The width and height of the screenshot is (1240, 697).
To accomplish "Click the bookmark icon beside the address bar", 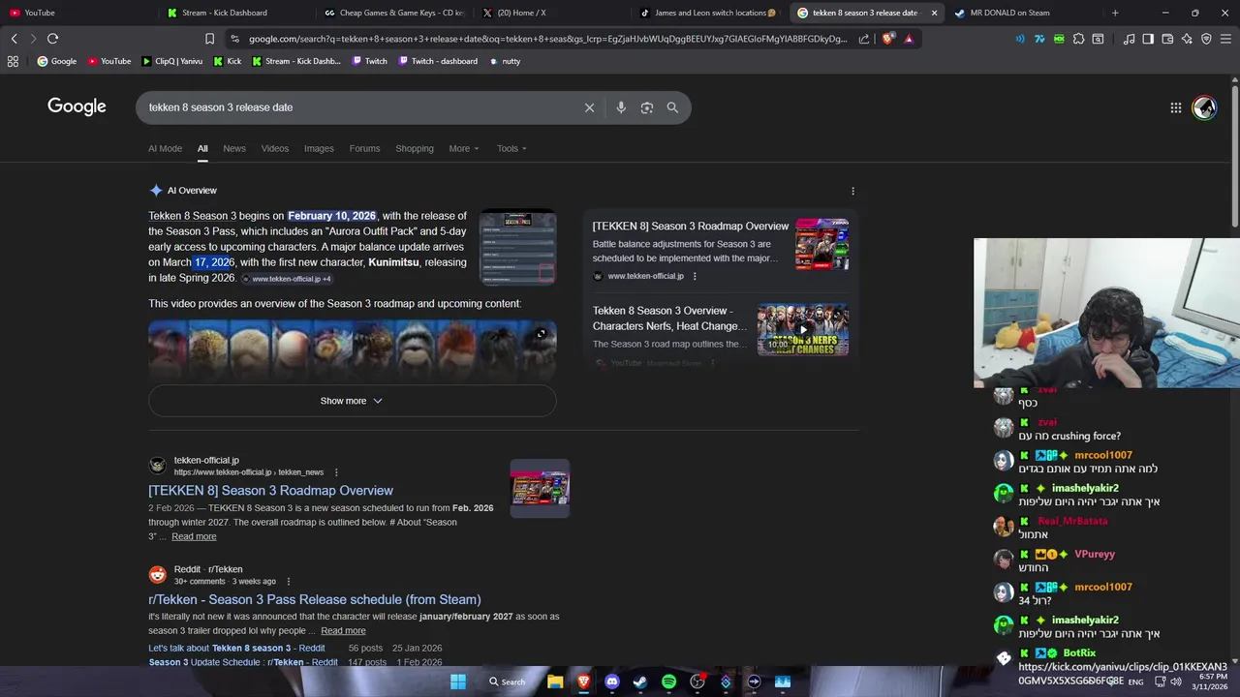I will (x=209, y=39).
